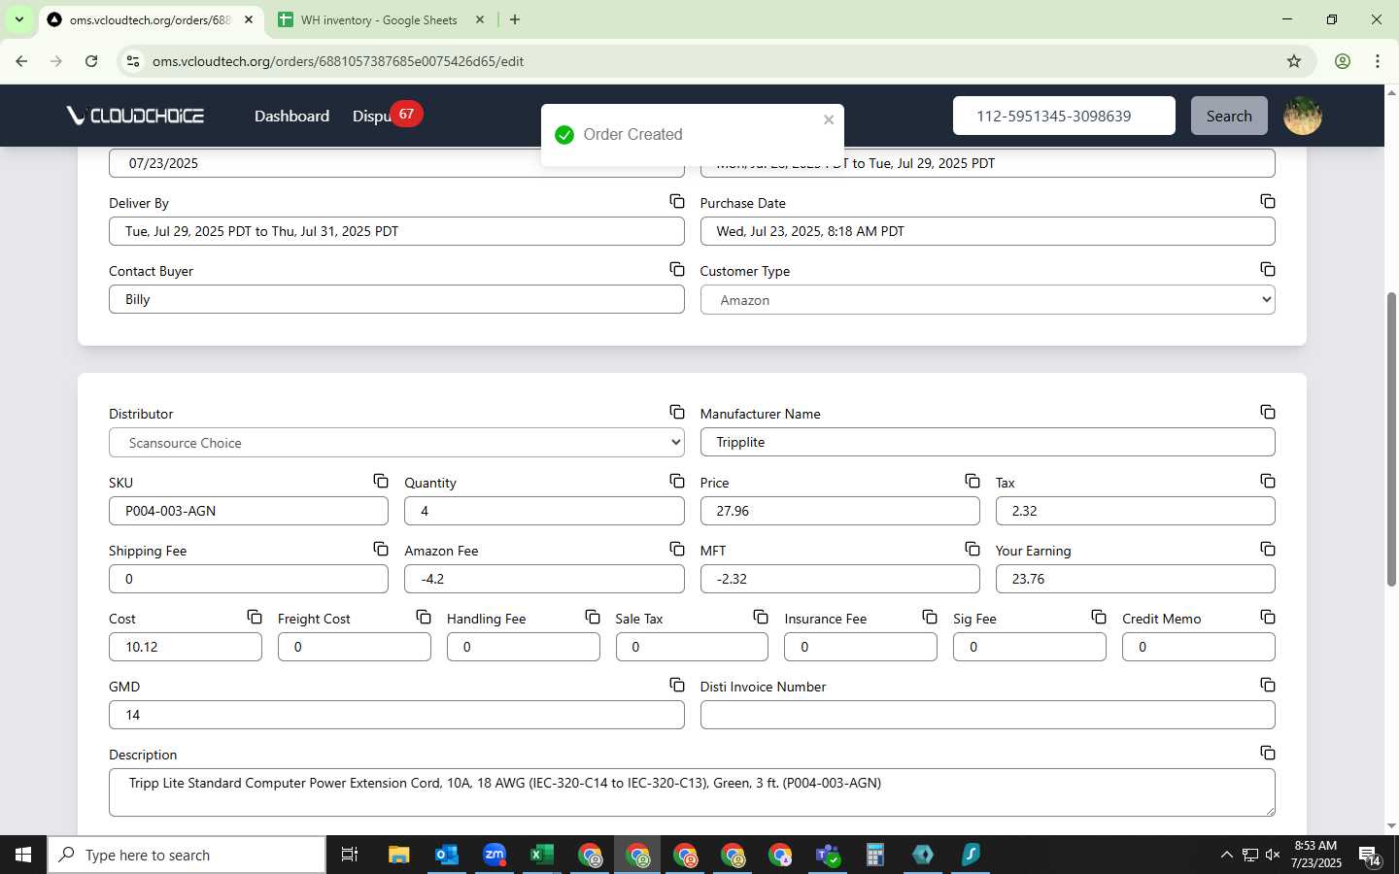Open the user profile avatar
Image resolution: width=1399 pixels, height=874 pixels.
pos(1303,116)
